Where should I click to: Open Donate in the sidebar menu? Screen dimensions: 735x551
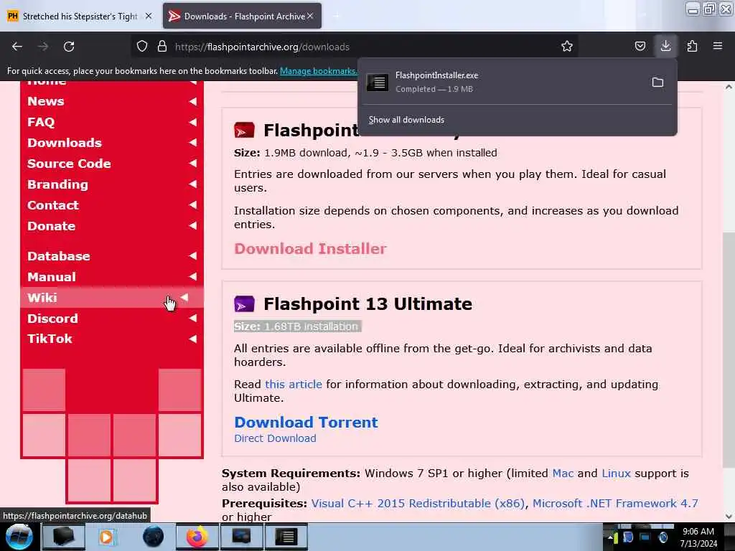coord(111,226)
